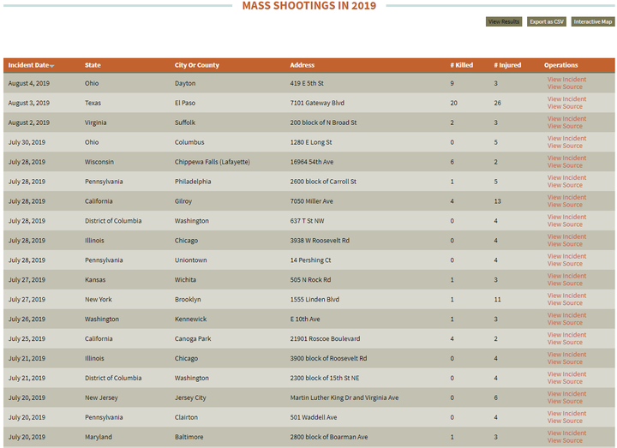Open View Source for Uniontown row
The image size is (617, 448).
[565, 264]
